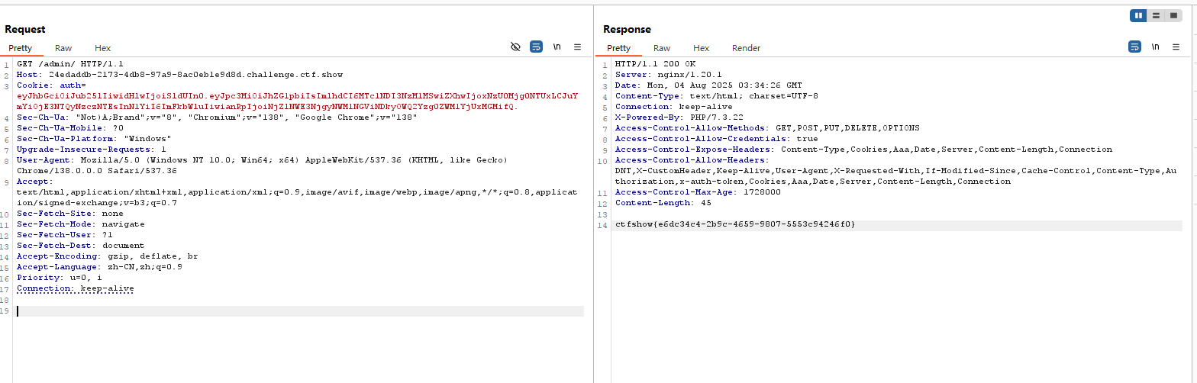Select side-by-side layout view
The height and width of the screenshot is (383, 1197).
point(1138,15)
